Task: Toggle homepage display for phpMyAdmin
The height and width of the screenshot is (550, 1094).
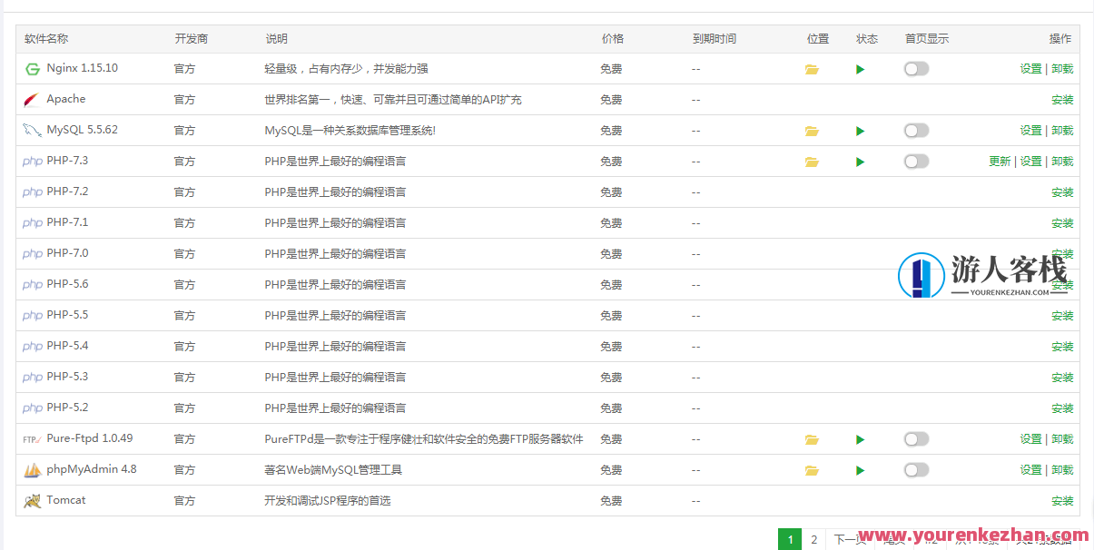Action: click(917, 470)
